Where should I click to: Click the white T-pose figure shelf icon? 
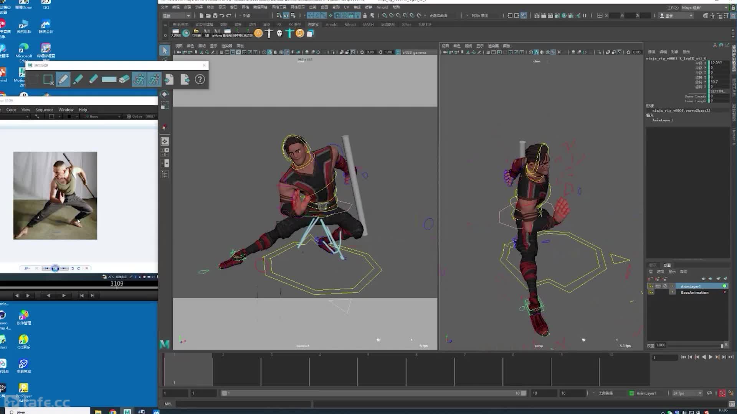[x=269, y=33]
